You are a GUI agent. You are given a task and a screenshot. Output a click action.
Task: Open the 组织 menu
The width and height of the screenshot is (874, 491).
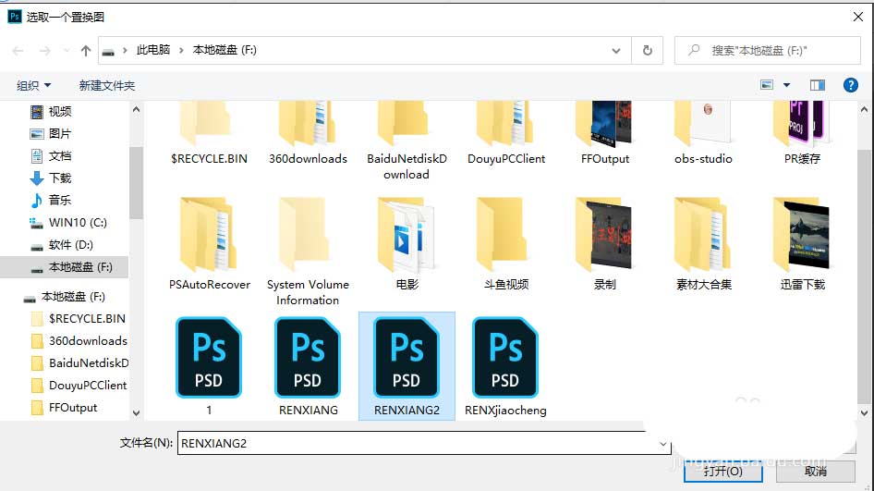pyautogui.click(x=33, y=85)
